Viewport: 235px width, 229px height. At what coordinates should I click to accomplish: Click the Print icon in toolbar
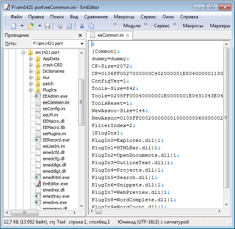pos(60,26)
